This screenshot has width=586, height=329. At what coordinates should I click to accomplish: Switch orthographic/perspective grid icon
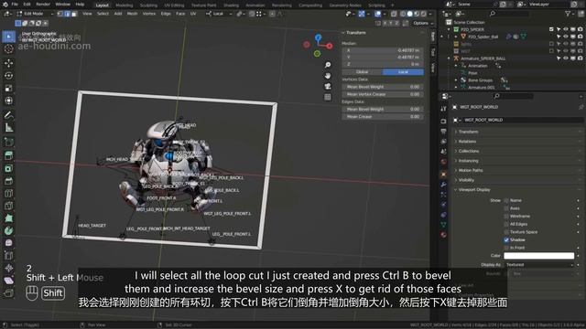328,98
